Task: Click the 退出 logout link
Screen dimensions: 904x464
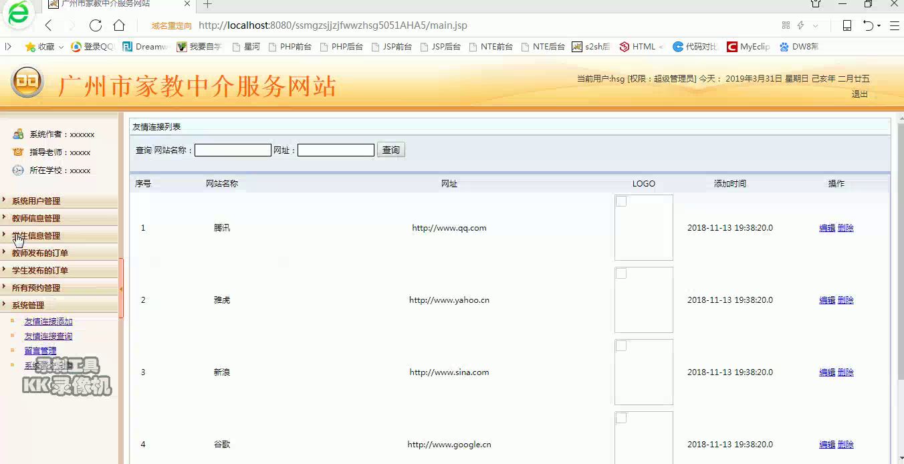Action: pyautogui.click(x=859, y=94)
